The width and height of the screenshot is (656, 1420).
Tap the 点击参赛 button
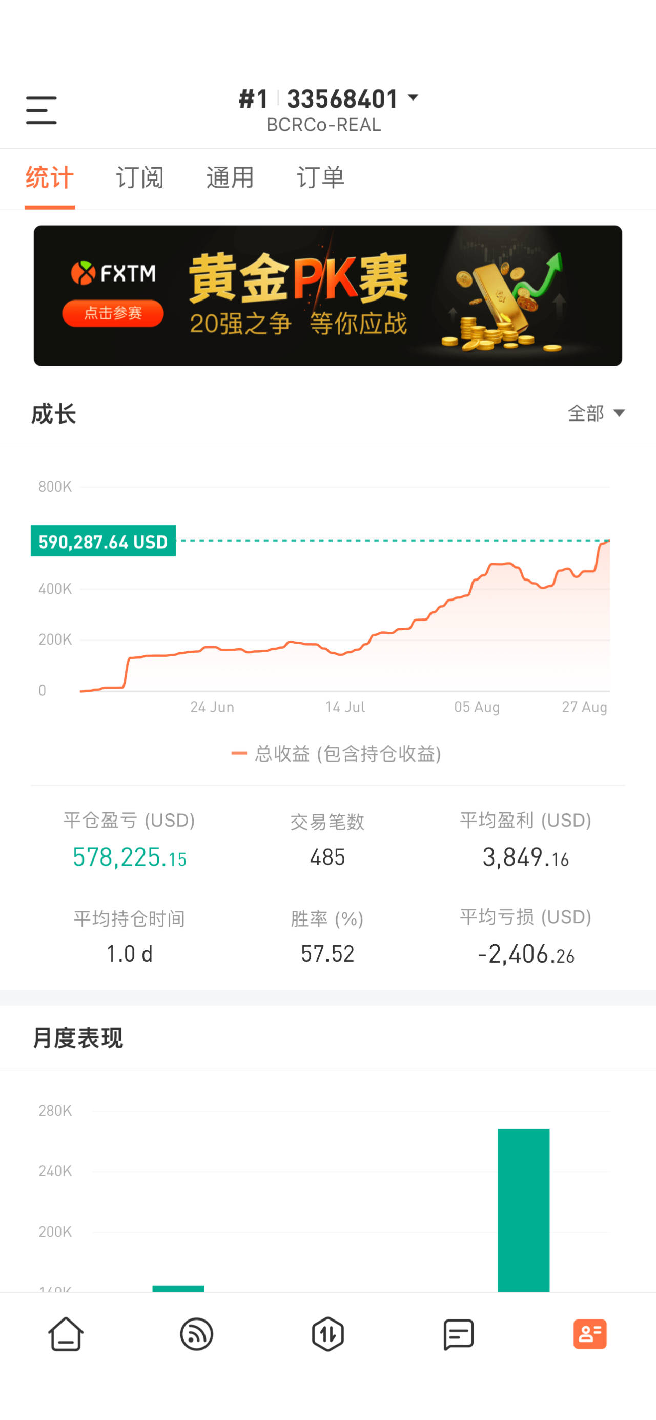(x=113, y=314)
